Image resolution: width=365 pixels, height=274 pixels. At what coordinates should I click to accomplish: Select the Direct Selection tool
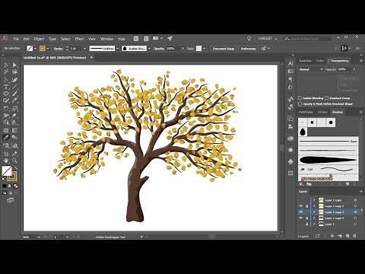[14, 65]
